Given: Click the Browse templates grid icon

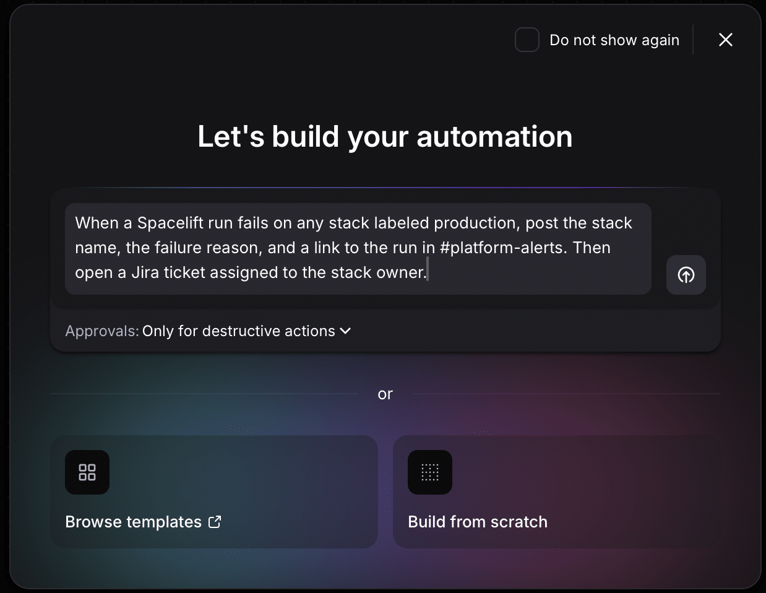Looking at the screenshot, I should point(87,472).
